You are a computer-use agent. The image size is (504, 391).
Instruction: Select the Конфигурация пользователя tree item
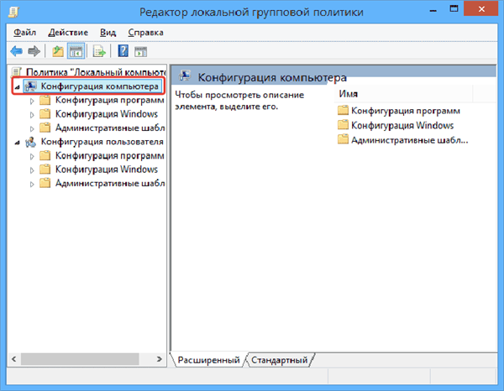coord(102,142)
